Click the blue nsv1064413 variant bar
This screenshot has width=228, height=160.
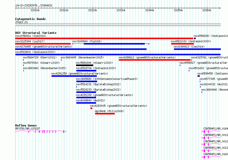(197, 49)
